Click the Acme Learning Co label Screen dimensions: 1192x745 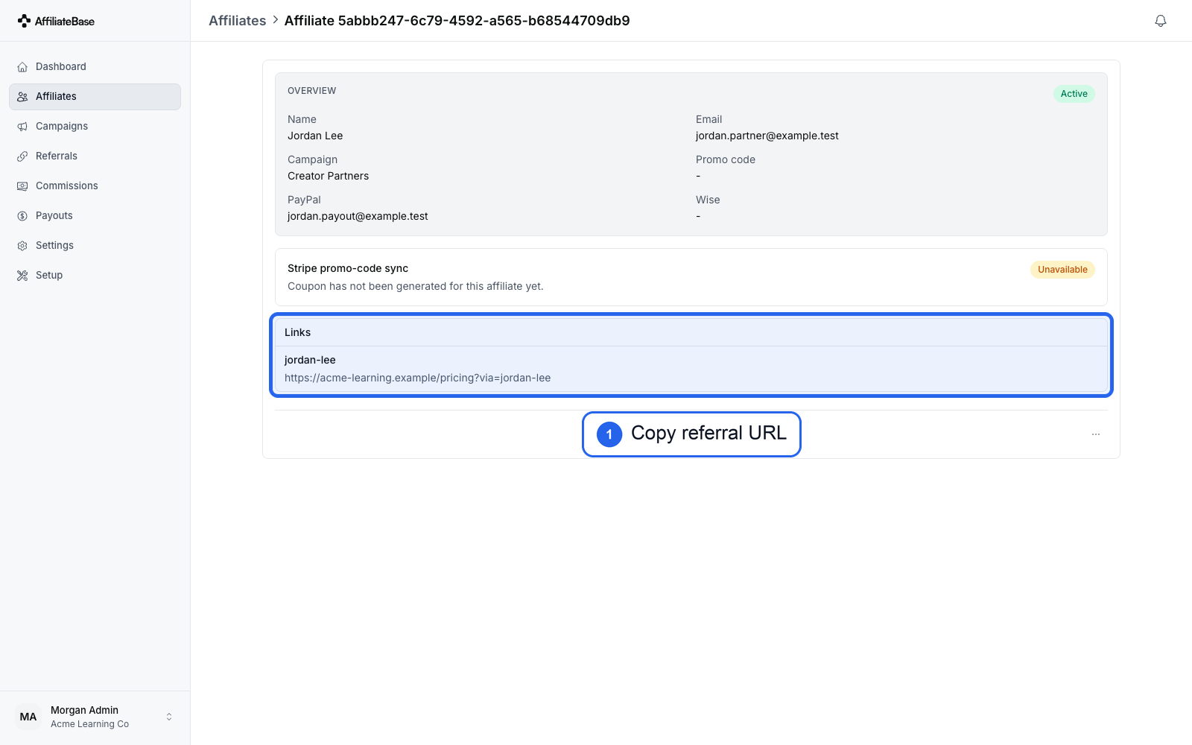pyautogui.click(x=89, y=724)
